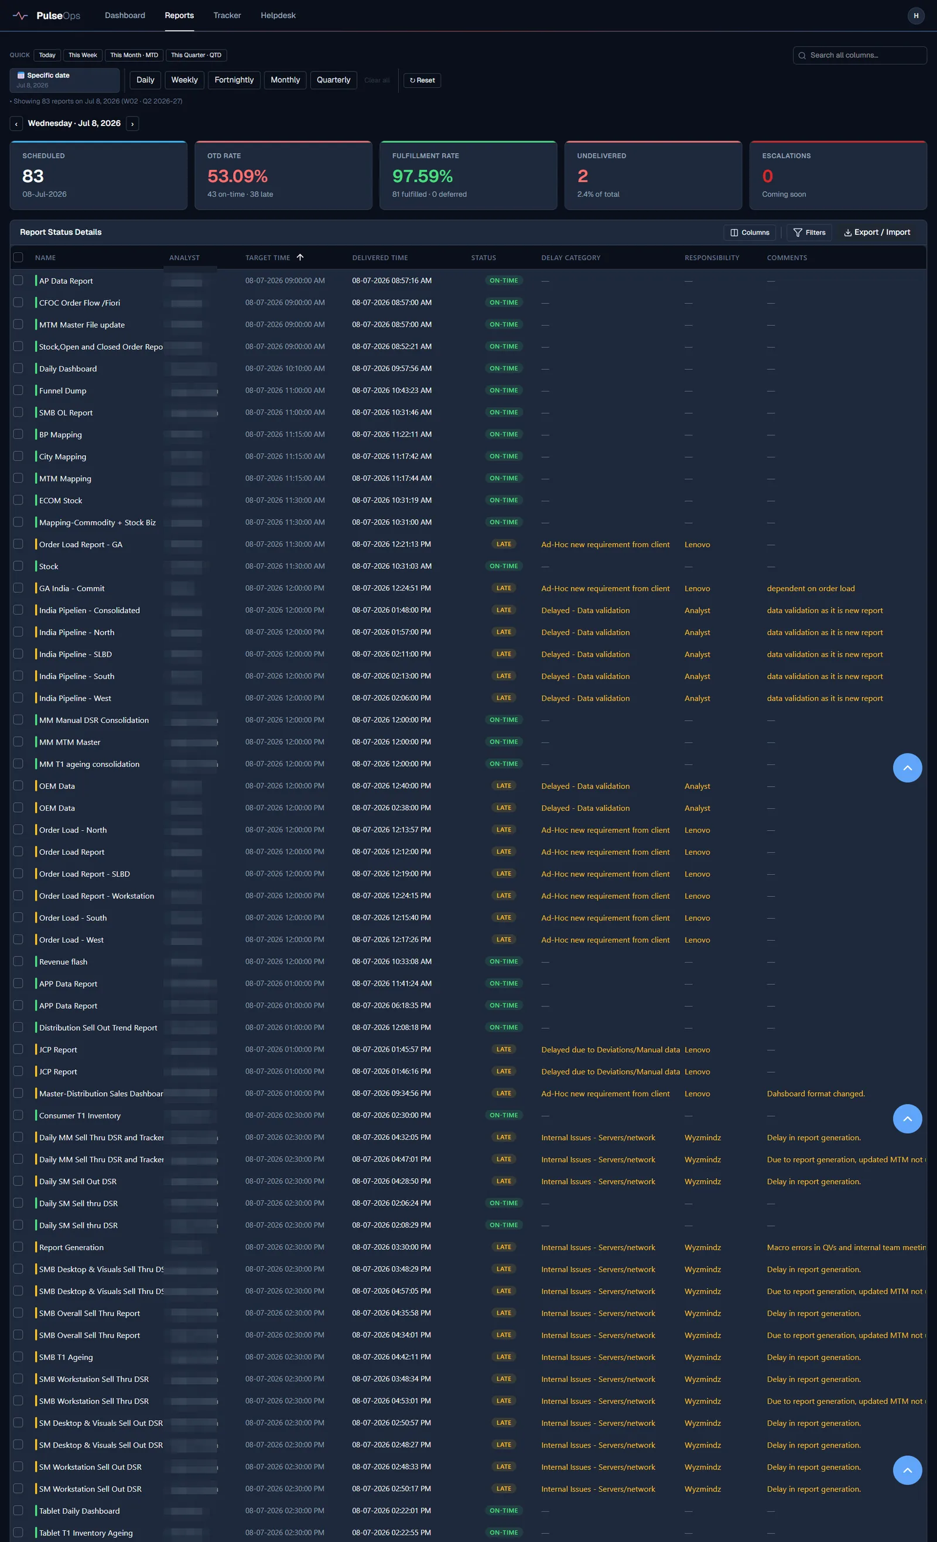Click the search magnifier icon
The height and width of the screenshot is (1542, 937).
click(x=802, y=55)
